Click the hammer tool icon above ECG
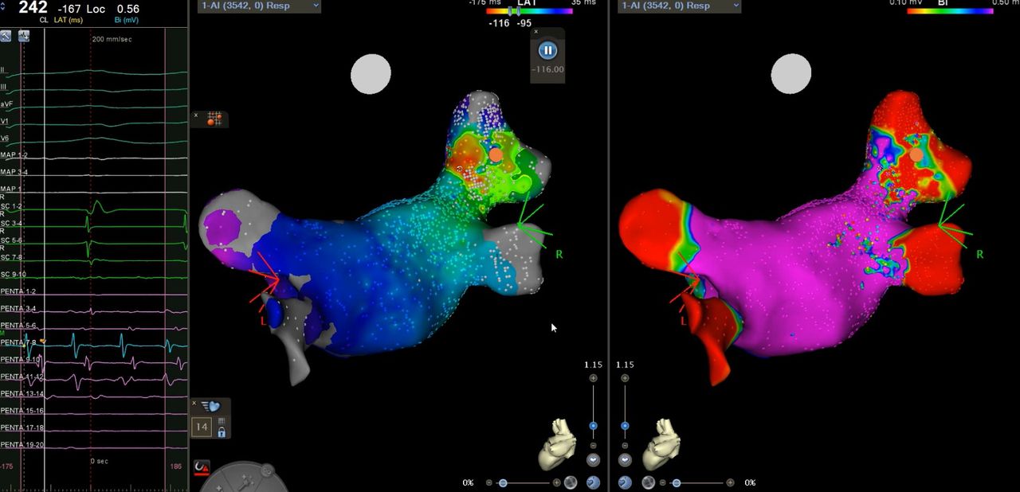This screenshot has height=492, width=1020. click(x=6, y=36)
